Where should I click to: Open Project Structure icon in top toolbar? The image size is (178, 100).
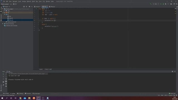[174, 4]
